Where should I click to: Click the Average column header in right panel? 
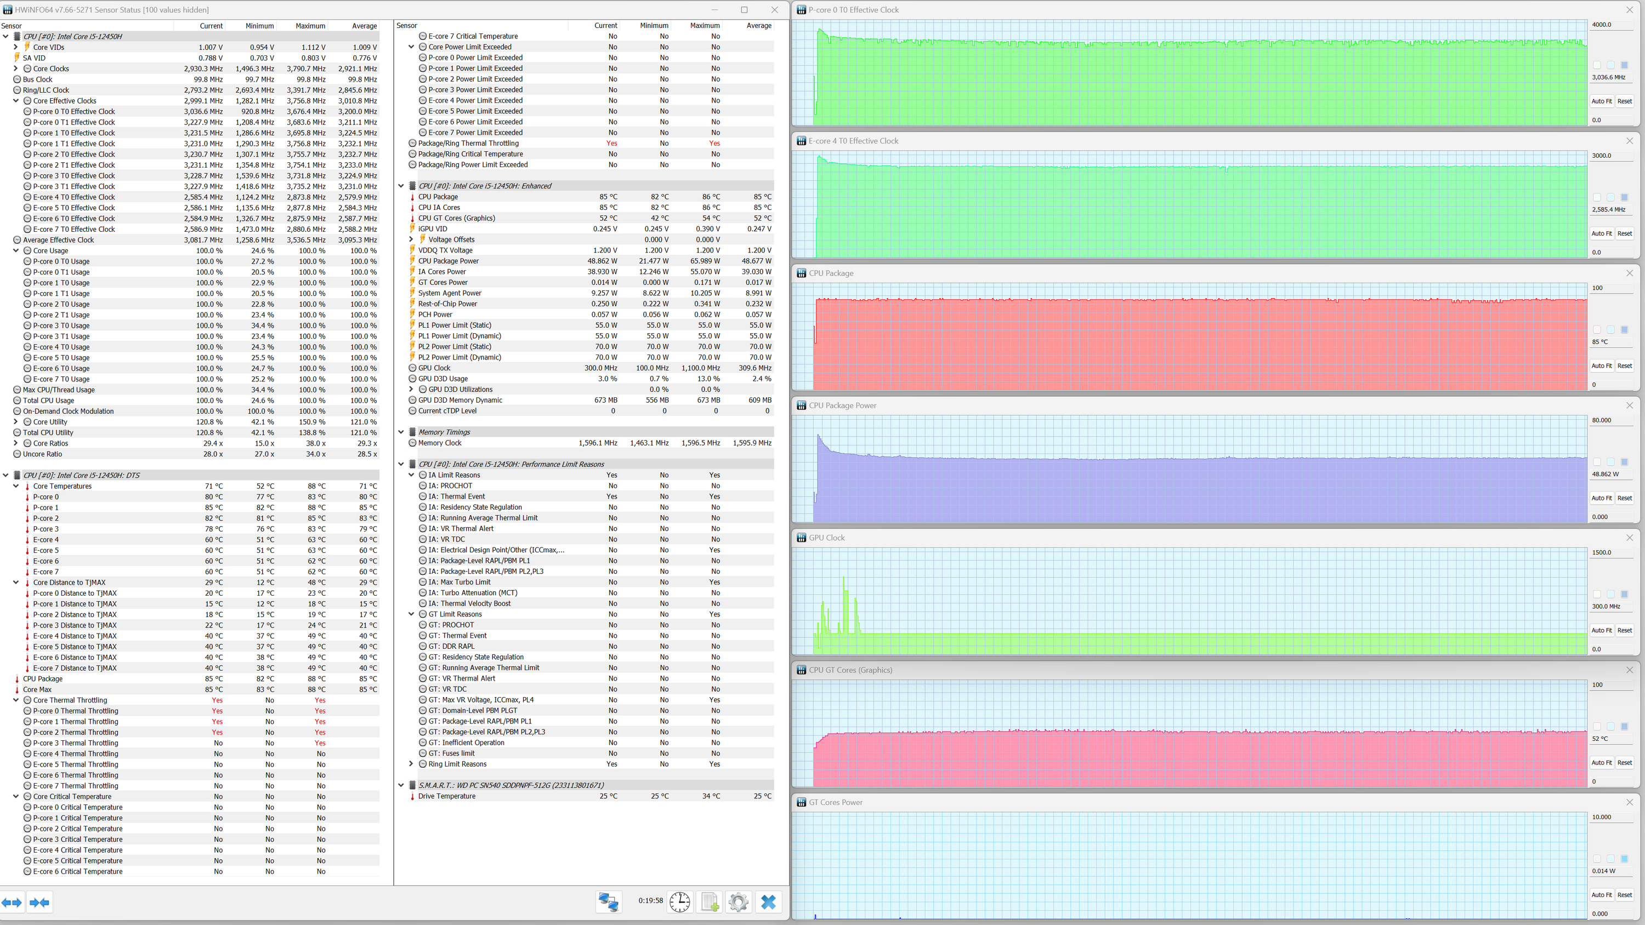pos(759,26)
